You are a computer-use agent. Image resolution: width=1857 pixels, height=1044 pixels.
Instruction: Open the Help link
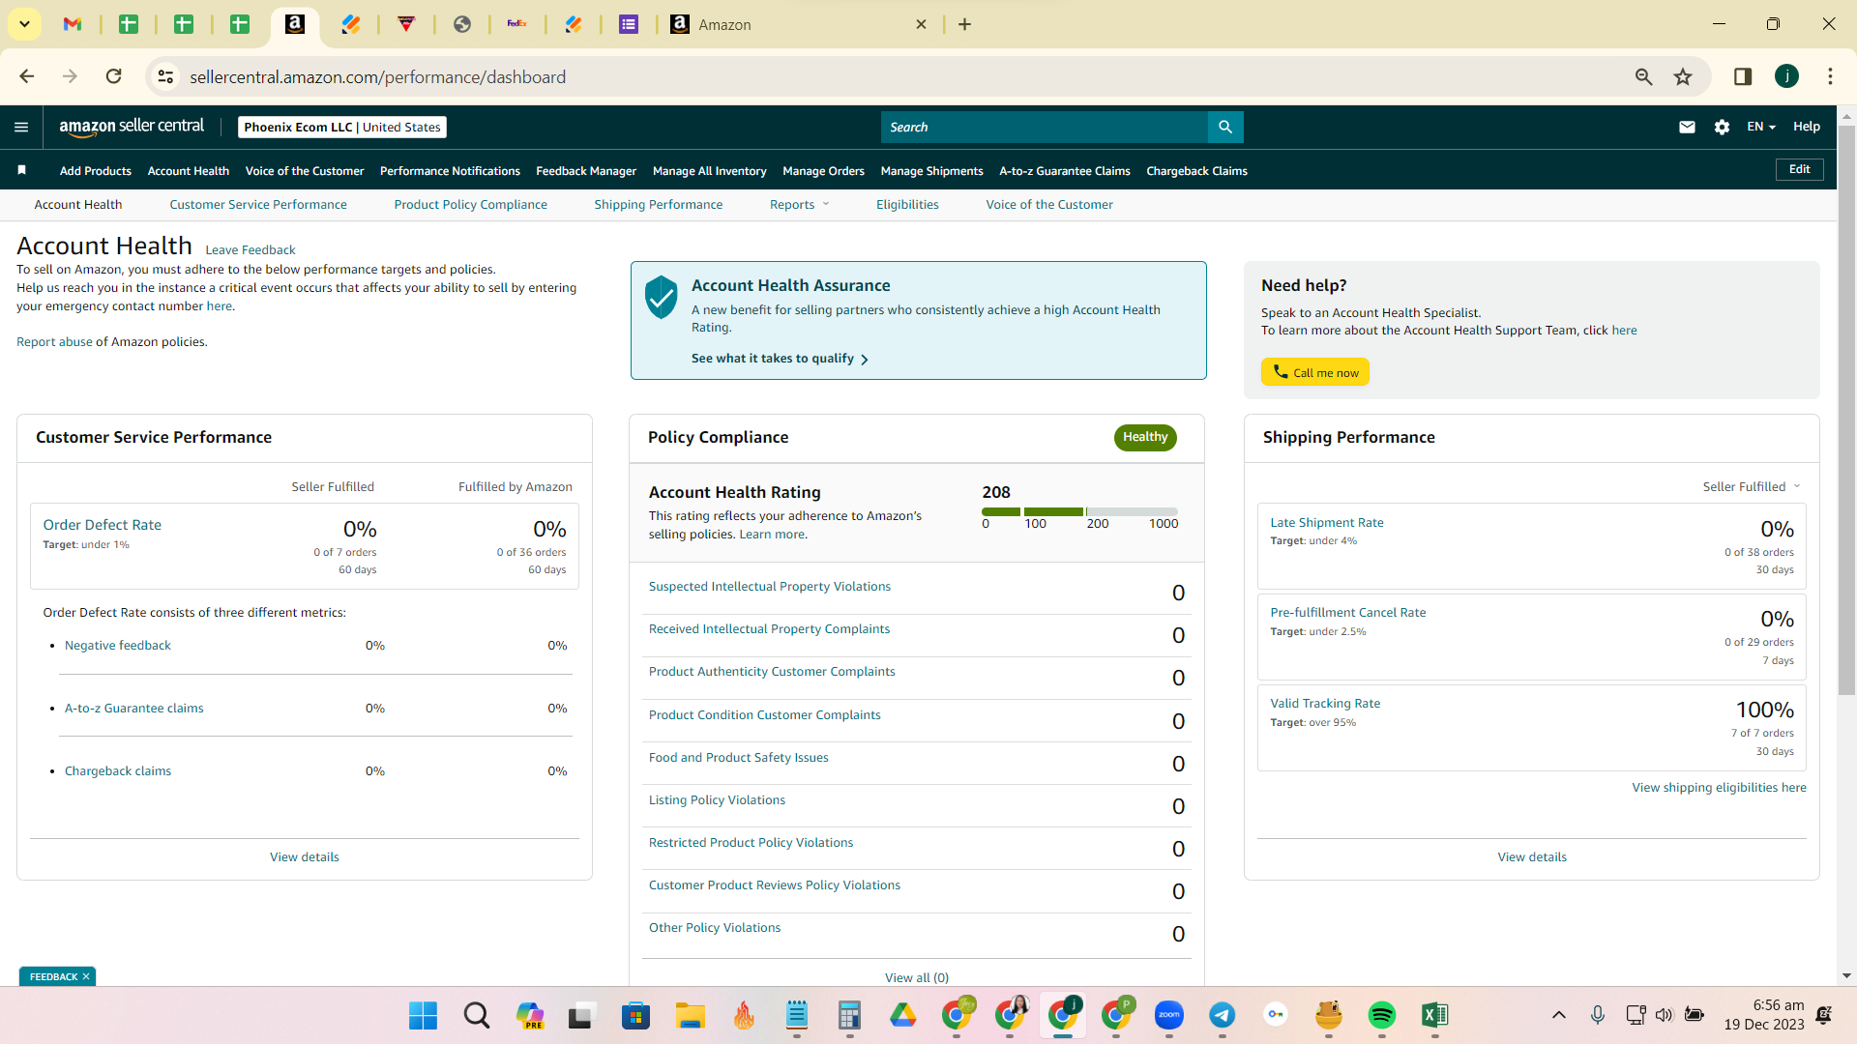click(x=1806, y=127)
